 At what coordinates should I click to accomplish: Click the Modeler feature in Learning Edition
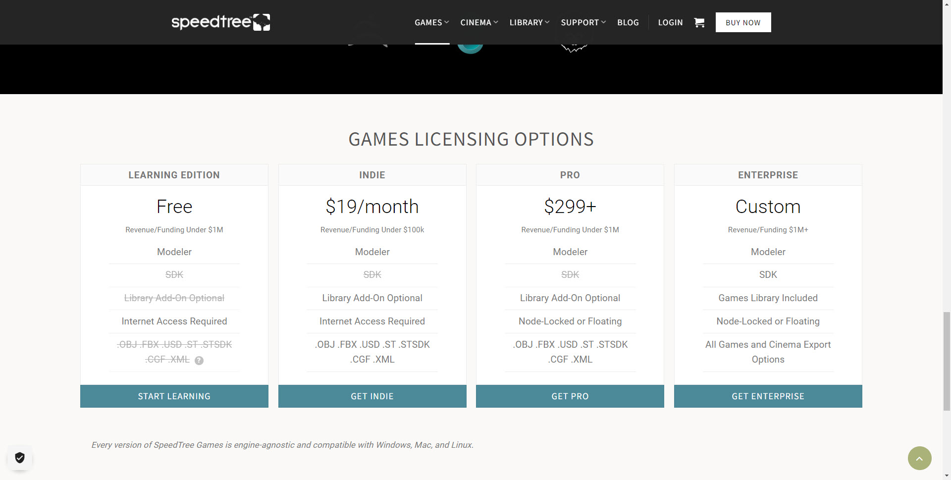[174, 252]
